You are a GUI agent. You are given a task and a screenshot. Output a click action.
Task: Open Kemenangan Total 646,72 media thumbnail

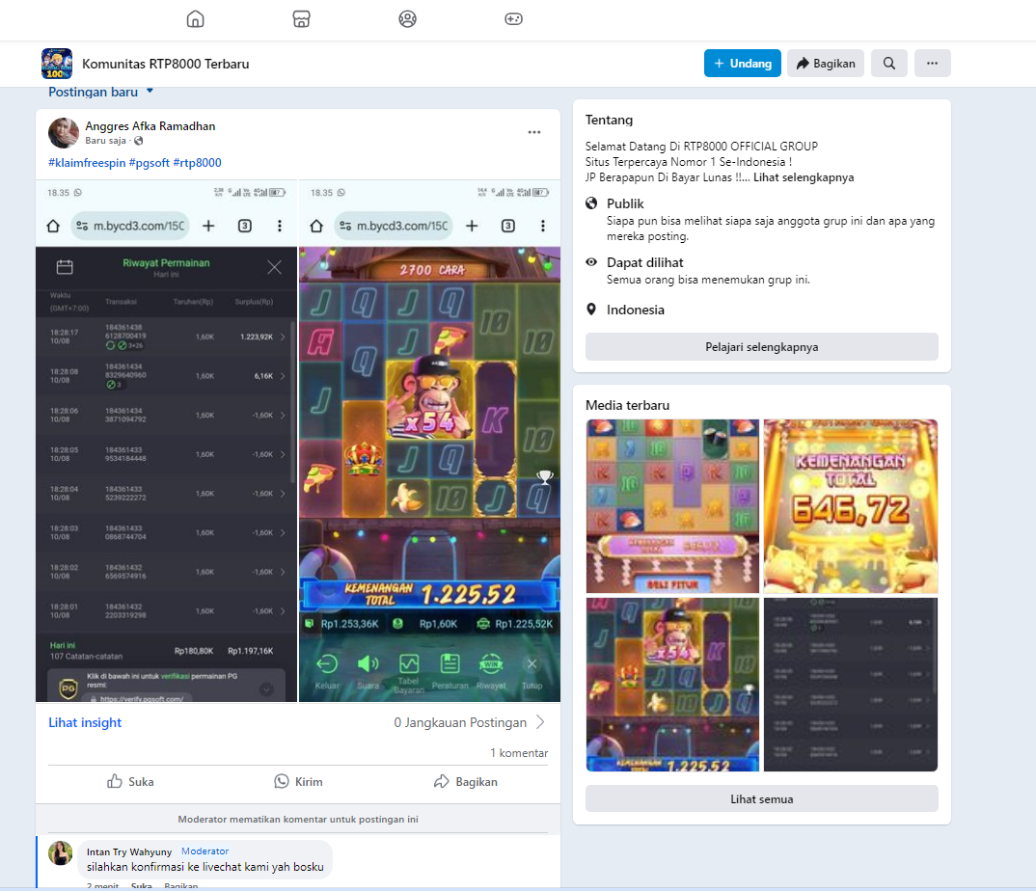(851, 506)
